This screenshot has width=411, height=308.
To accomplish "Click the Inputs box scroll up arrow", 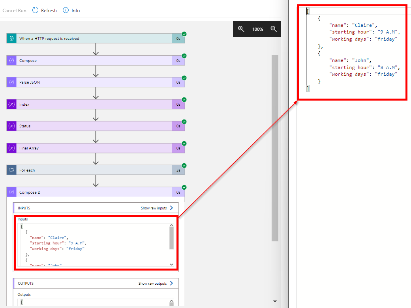I will pyautogui.click(x=171, y=225).
